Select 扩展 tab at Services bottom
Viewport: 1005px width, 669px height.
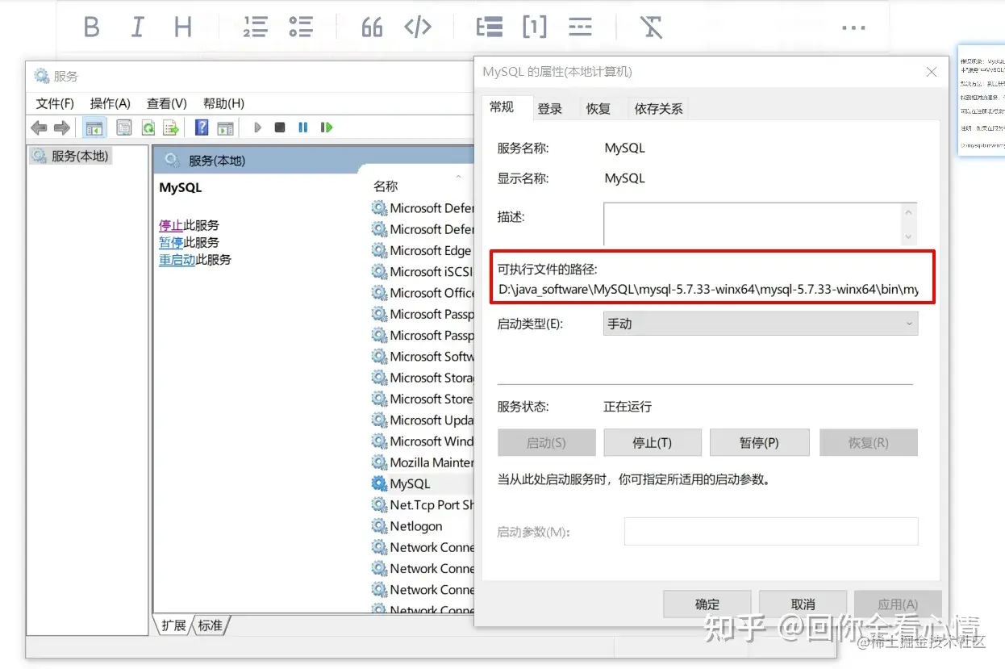(173, 625)
